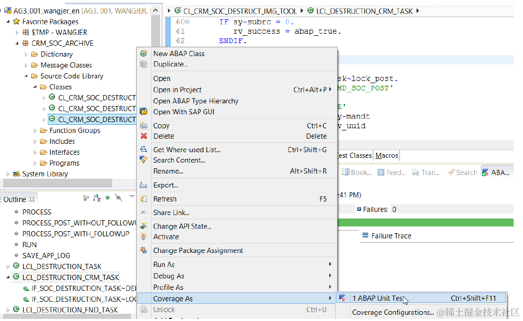Expand the $TMP - WANGJER package
The image size is (523, 321).
pyautogui.click(x=17, y=32)
